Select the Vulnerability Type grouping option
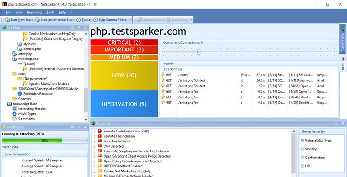 pos(302,141)
